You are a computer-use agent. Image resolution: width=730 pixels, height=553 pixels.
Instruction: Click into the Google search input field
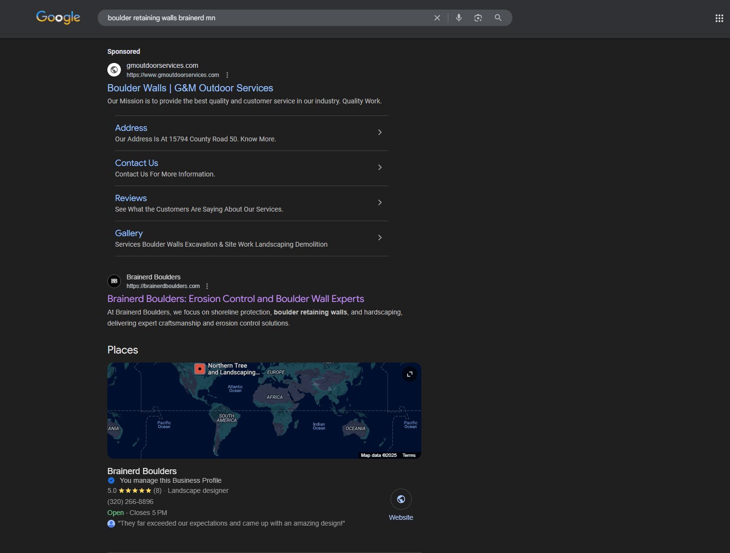tap(267, 18)
